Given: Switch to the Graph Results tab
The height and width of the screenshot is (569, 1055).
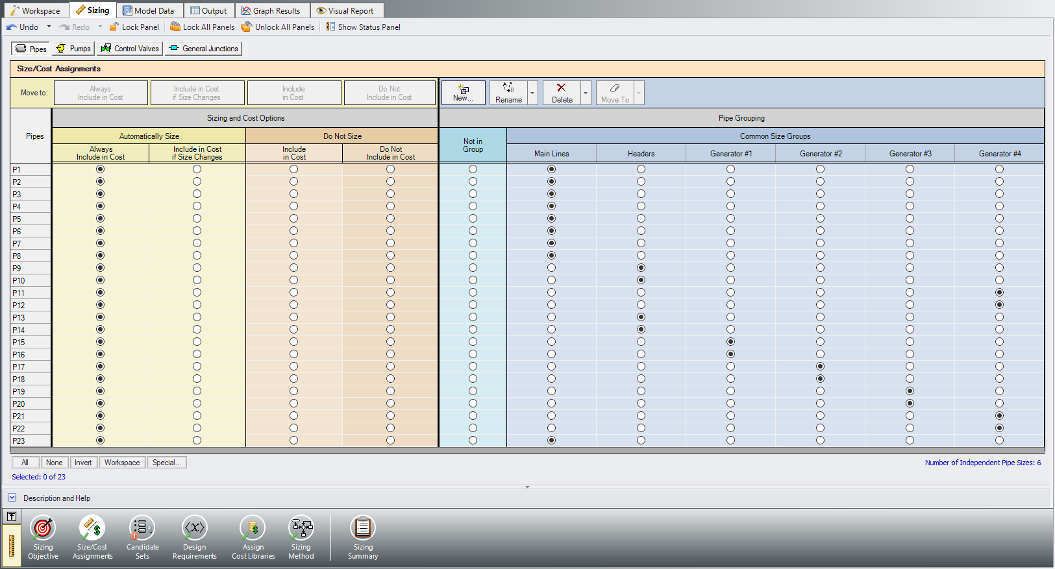Looking at the screenshot, I should coord(271,10).
